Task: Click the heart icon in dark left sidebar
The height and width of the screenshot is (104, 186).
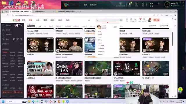Action: [x=3, y=25]
